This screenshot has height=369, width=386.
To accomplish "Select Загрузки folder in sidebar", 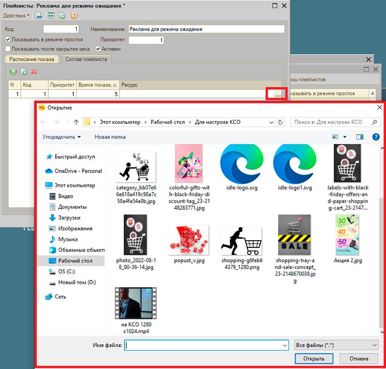I will click(65, 218).
